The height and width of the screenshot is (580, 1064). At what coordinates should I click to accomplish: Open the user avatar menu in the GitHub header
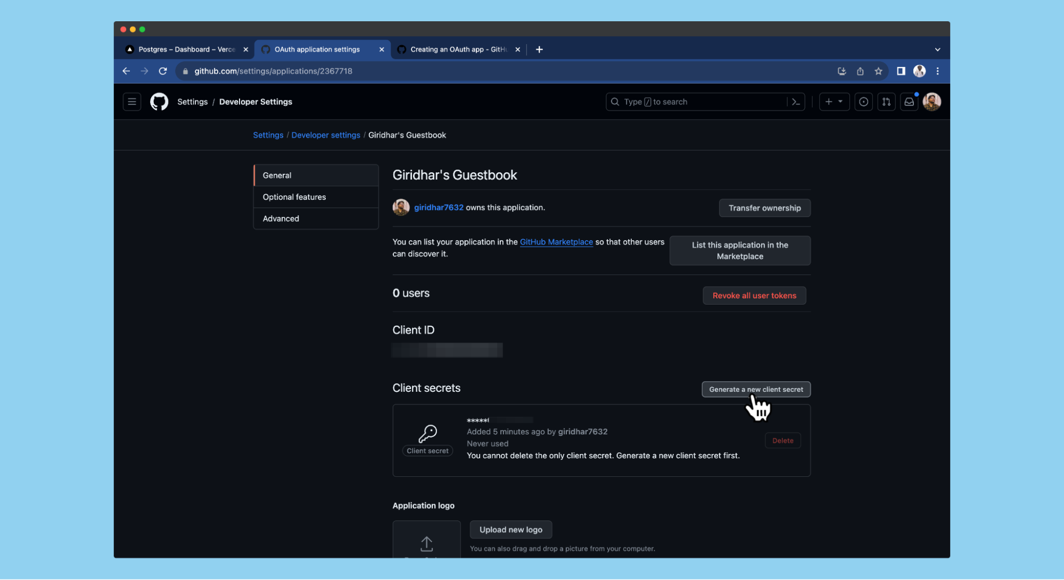point(931,102)
